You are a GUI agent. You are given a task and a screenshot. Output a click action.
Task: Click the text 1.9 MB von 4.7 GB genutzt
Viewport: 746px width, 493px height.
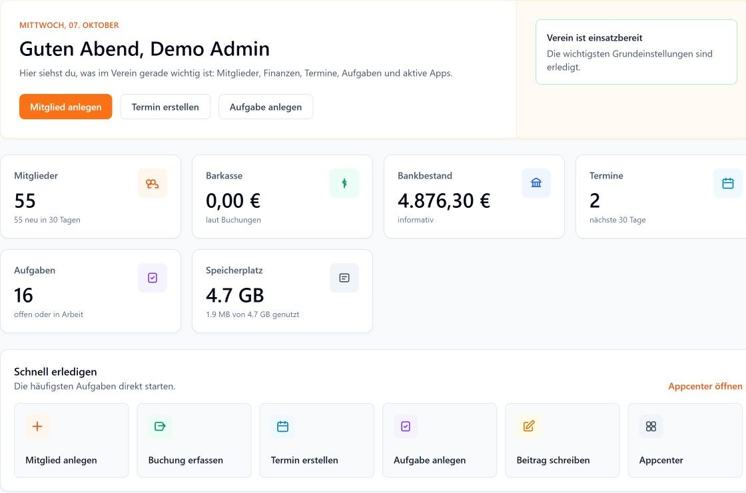tap(252, 314)
